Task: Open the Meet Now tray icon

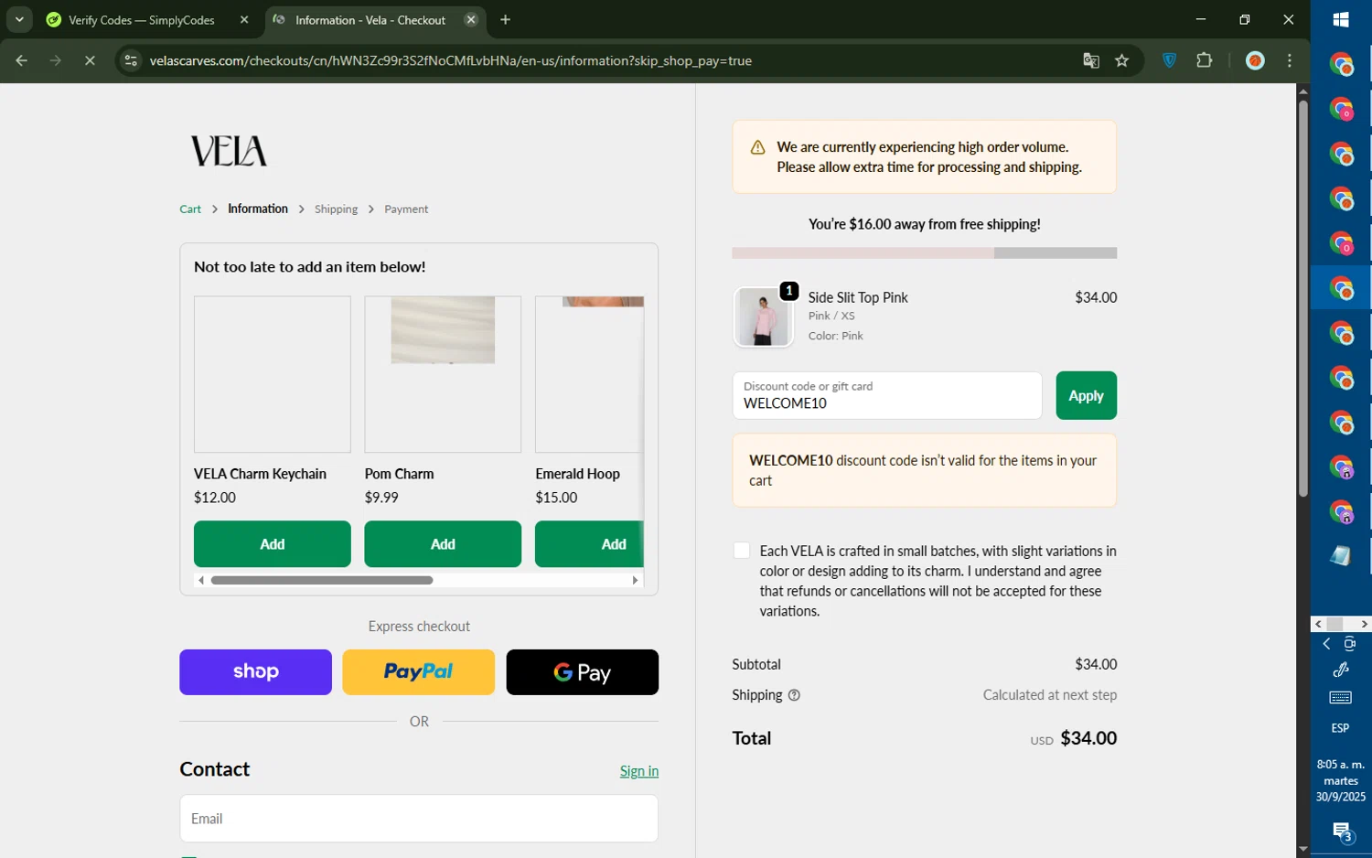Action: [x=1350, y=644]
